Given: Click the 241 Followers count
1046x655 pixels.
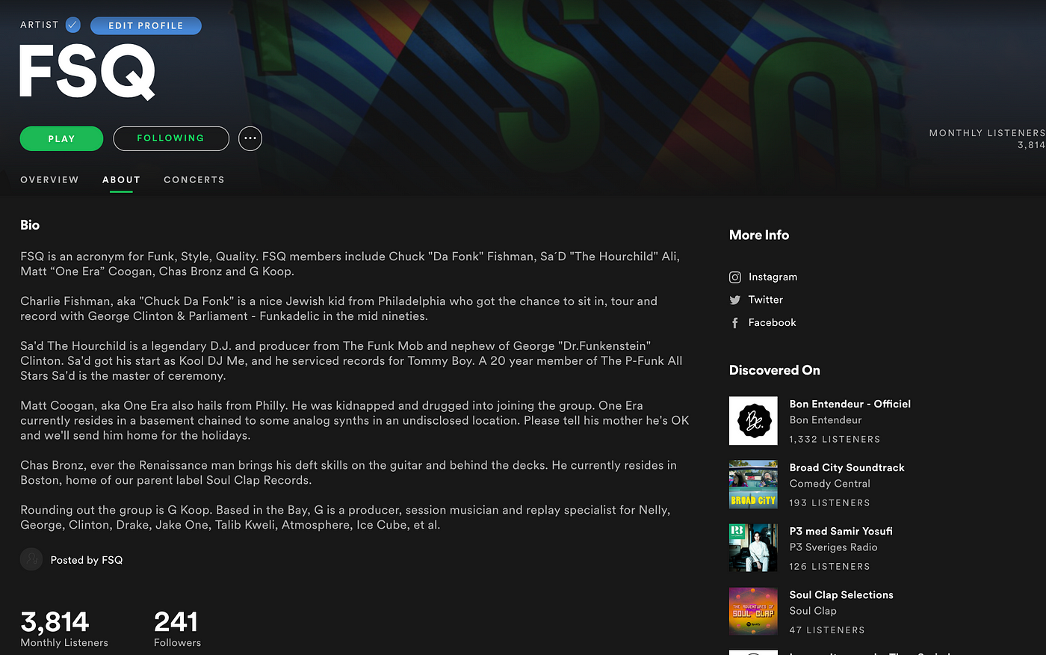Looking at the screenshot, I should point(176,621).
